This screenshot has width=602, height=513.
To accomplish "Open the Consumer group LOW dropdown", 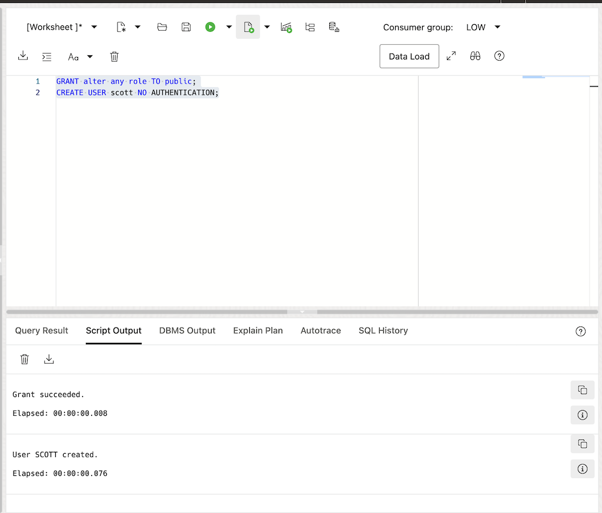I will click(483, 27).
